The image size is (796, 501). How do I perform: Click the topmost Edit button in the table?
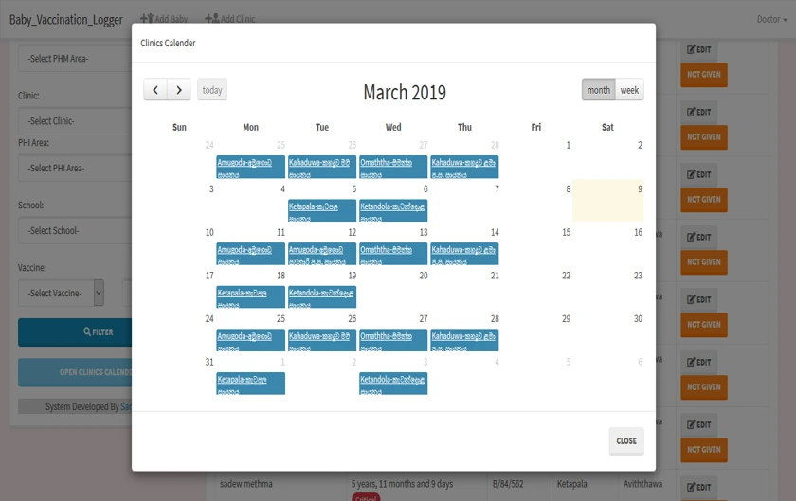point(698,50)
